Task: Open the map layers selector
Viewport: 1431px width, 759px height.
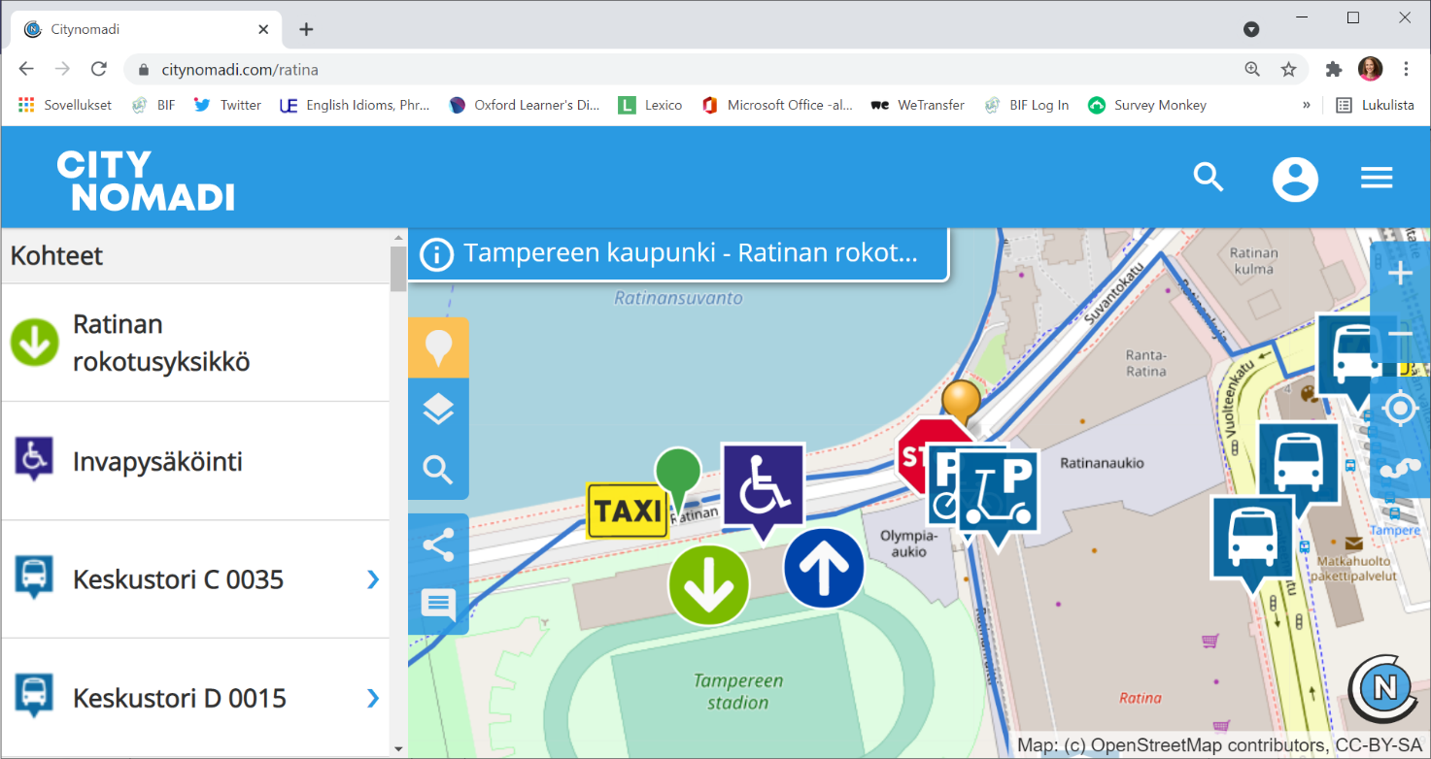Action: click(438, 409)
